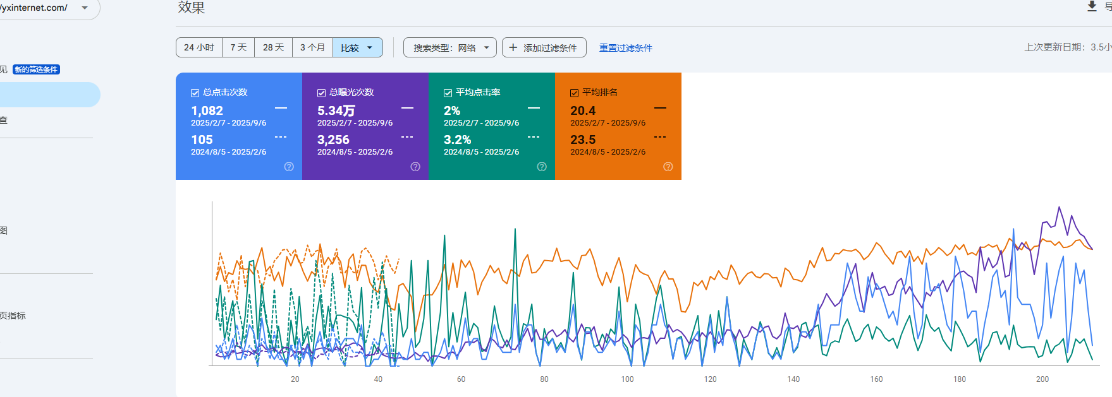Click plus icon in 添加过滤条件
Viewport: 1112px width, 397px height.
click(513, 47)
